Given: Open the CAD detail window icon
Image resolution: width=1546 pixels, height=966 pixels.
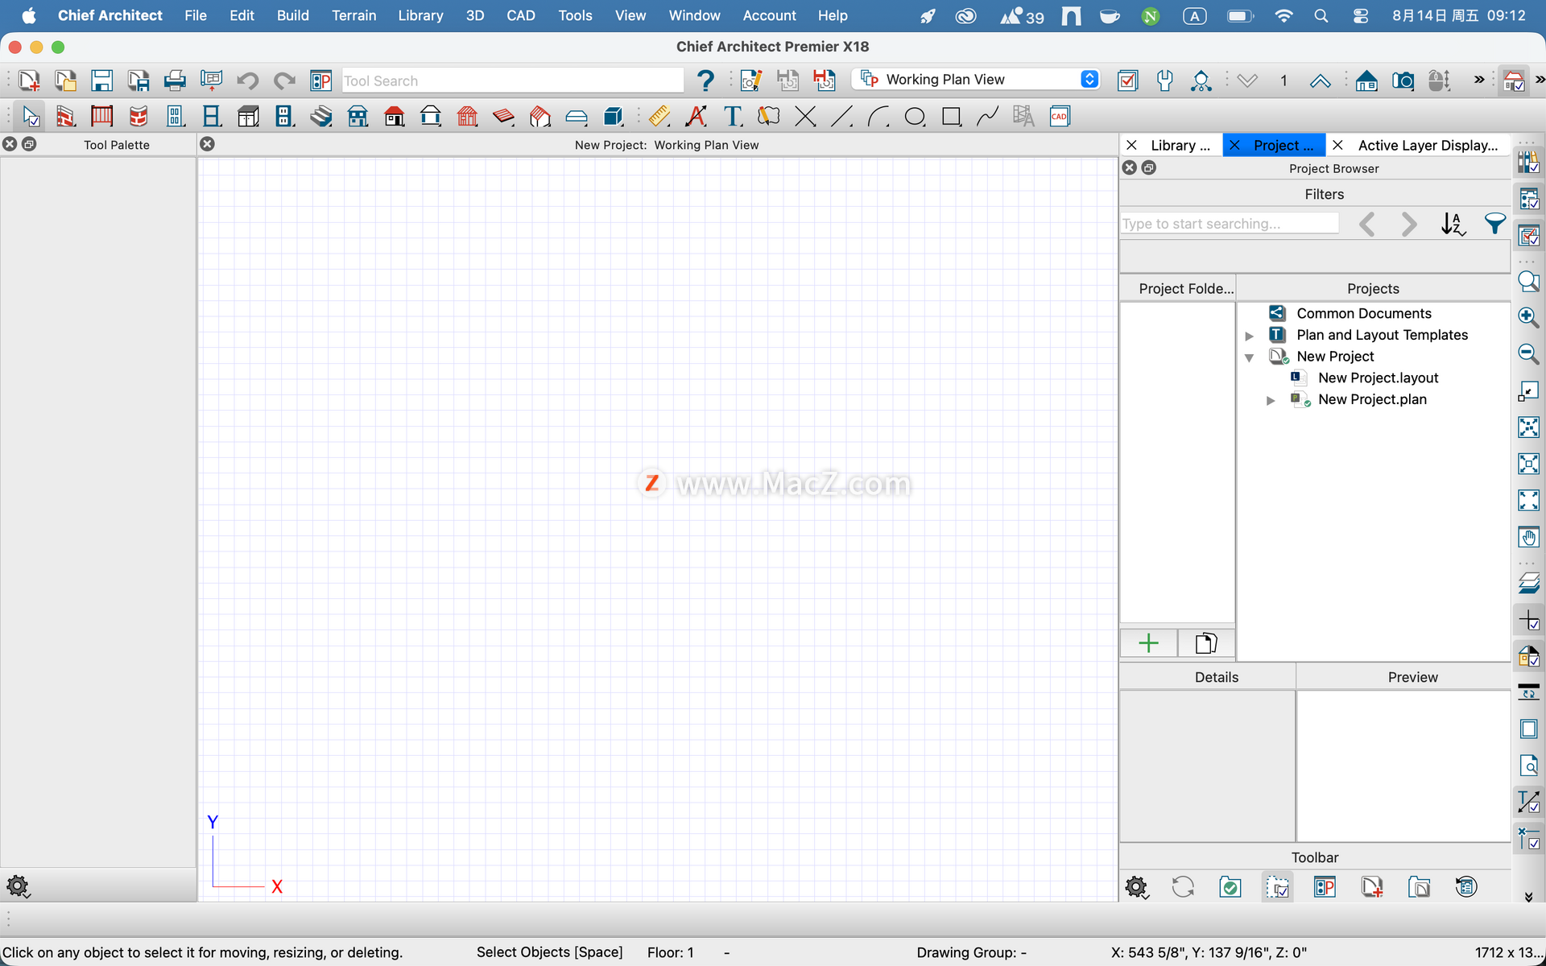Looking at the screenshot, I should point(1060,117).
